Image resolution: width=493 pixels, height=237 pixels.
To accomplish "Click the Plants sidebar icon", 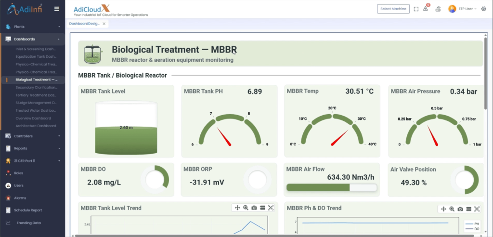I will (8, 27).
